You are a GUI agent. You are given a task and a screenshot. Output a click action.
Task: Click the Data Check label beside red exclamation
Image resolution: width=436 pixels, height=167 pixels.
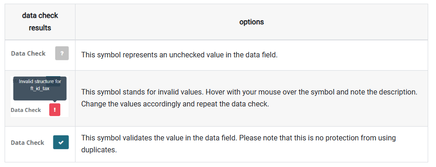click(26, 110)
